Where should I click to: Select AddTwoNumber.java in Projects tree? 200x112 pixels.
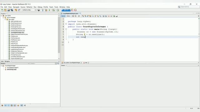coord(16,21)
